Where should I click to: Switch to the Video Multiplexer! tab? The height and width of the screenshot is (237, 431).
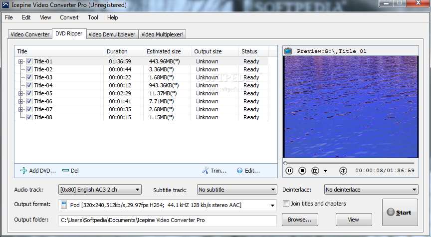162,34
